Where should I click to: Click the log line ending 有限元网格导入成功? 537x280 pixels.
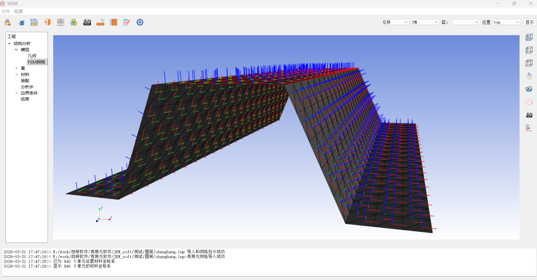[114, 256]
